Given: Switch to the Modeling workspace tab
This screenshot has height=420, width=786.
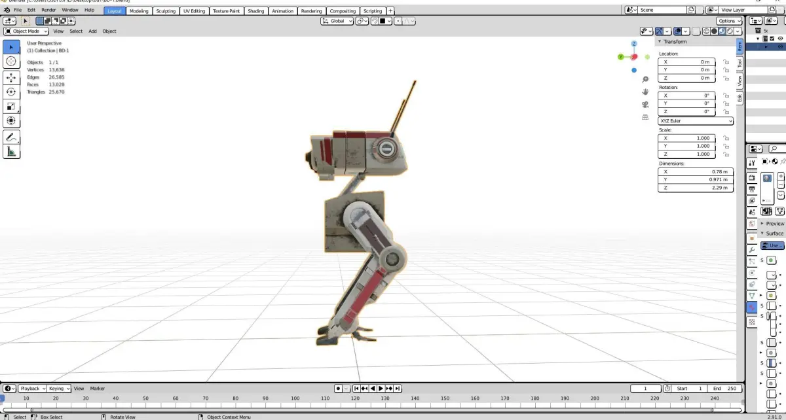Looking at the screenshot, I should [139, 11].
